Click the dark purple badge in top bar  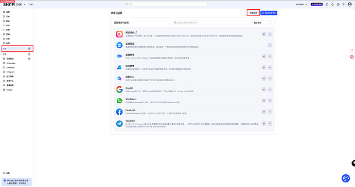316,4
